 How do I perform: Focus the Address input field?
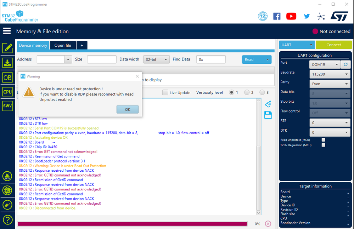click(x=51, y=59)
